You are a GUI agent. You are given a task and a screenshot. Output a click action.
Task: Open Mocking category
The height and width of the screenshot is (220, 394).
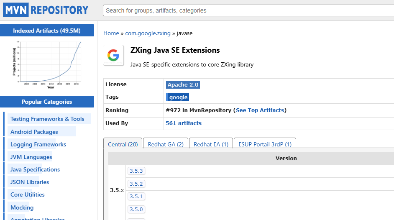(x=22, y=208)
